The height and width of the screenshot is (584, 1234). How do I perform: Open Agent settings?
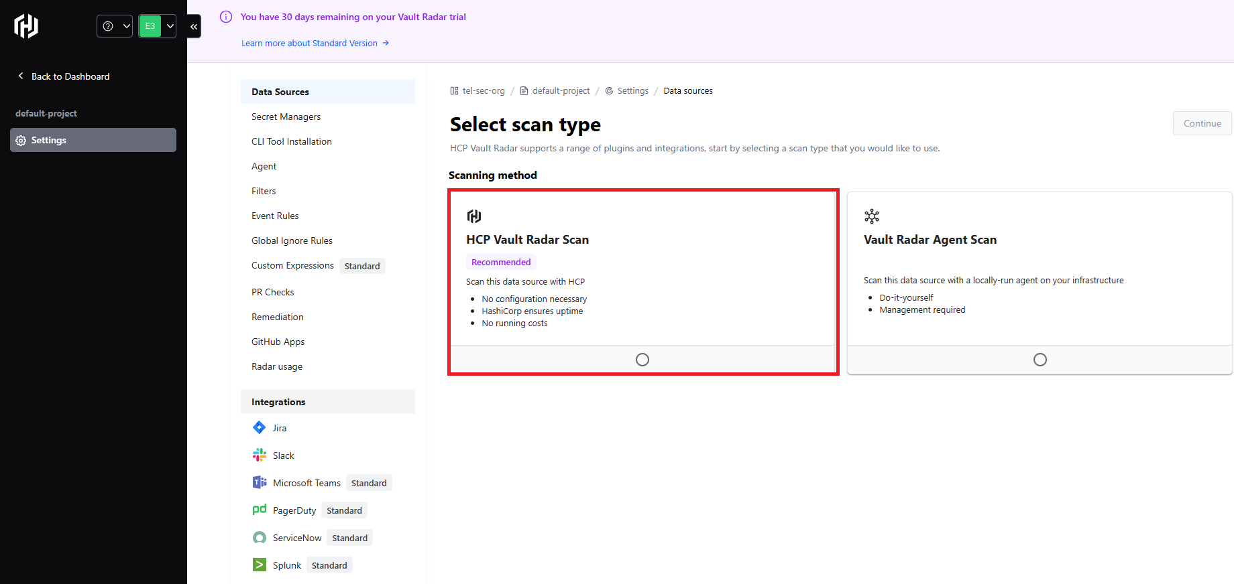pos(264,166)
